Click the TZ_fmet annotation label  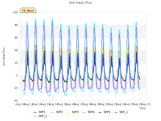(x=28, y=10)
